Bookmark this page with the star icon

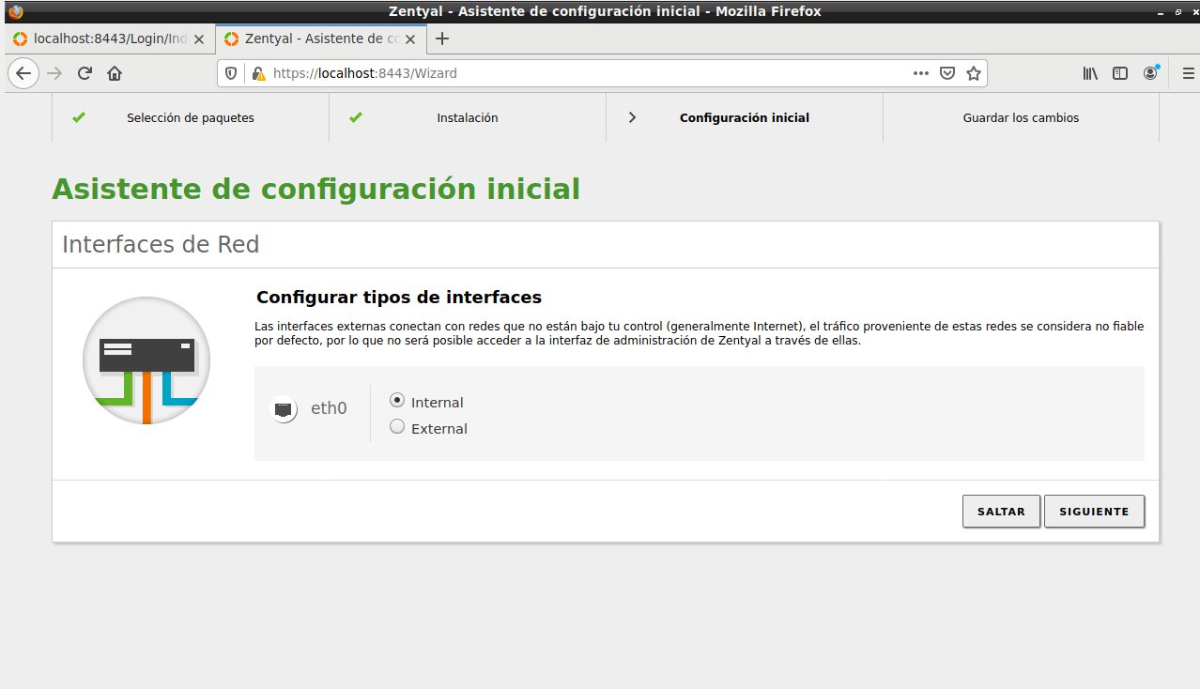pos(974,73)
